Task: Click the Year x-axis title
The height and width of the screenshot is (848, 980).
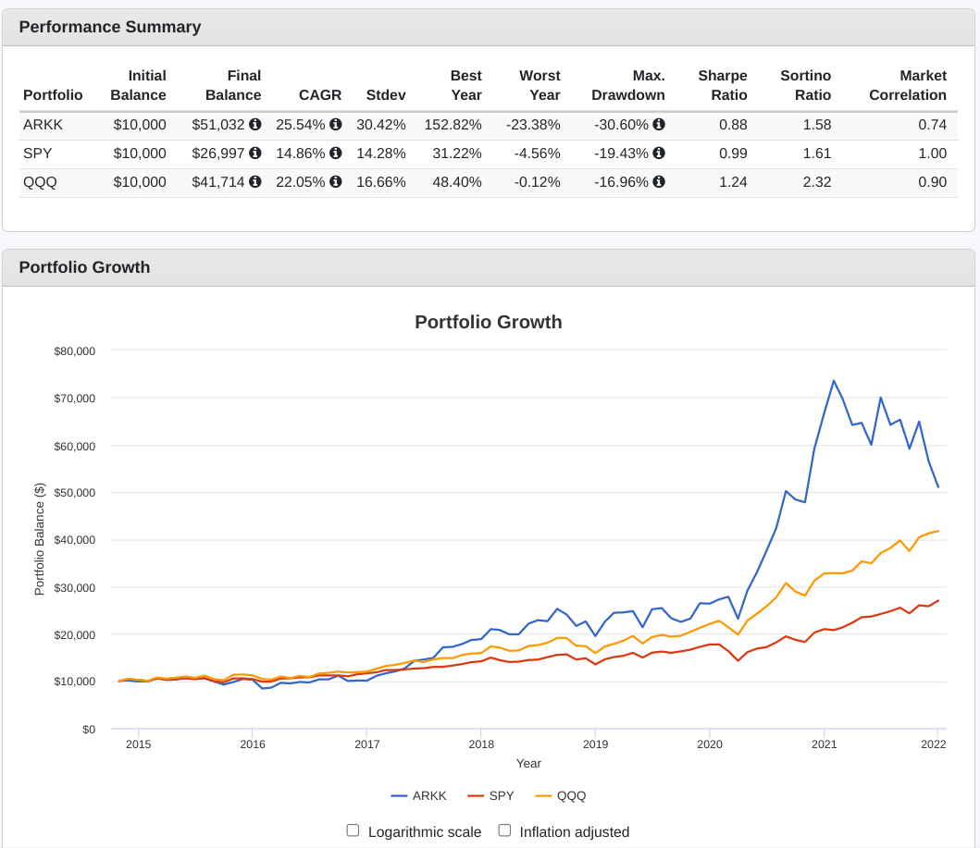Action: [528, 764]
